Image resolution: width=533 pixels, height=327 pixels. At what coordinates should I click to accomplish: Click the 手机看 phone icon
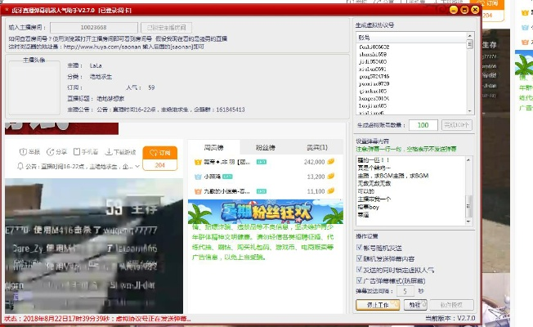pyautogui.click(x=77, y=151)
